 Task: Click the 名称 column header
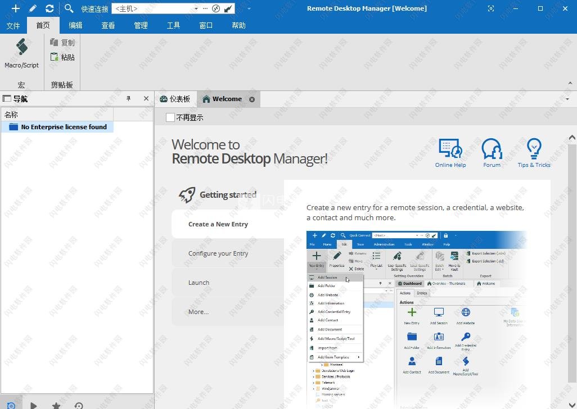tap(57, 115)
